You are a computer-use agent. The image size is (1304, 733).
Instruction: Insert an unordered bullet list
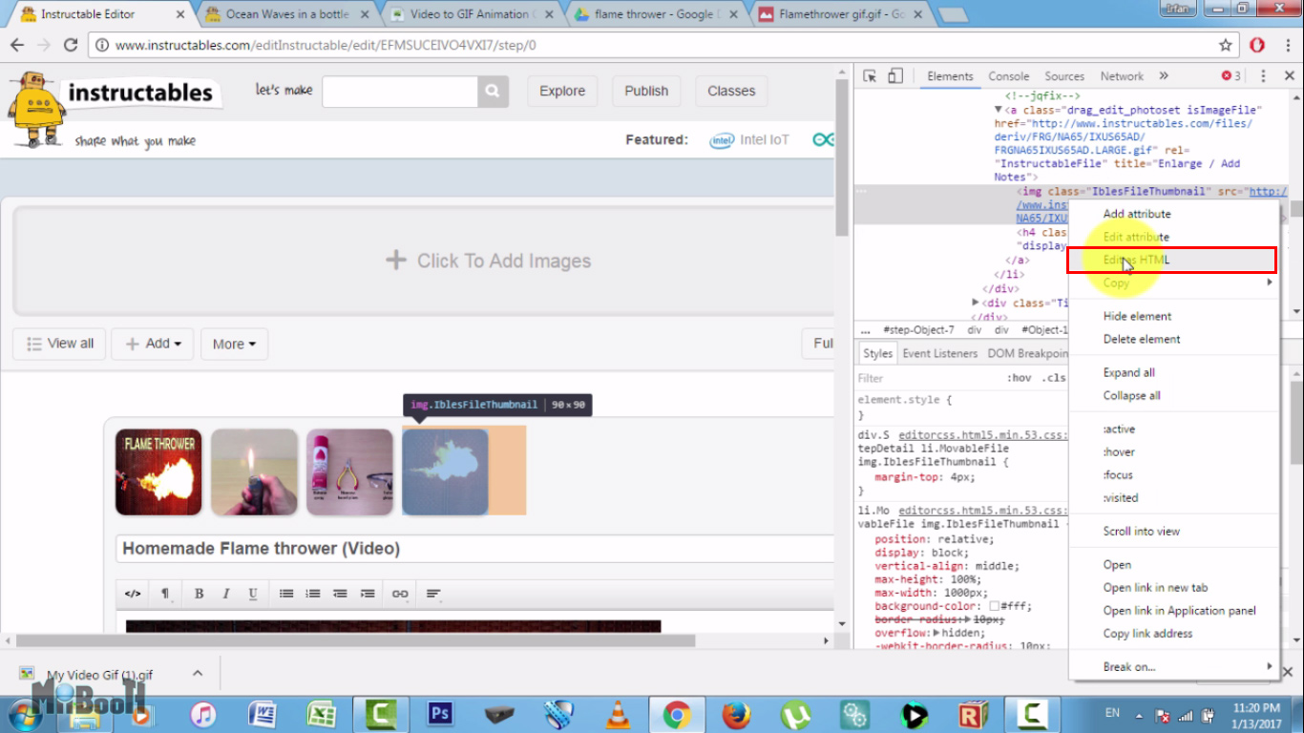coord(286,594)
